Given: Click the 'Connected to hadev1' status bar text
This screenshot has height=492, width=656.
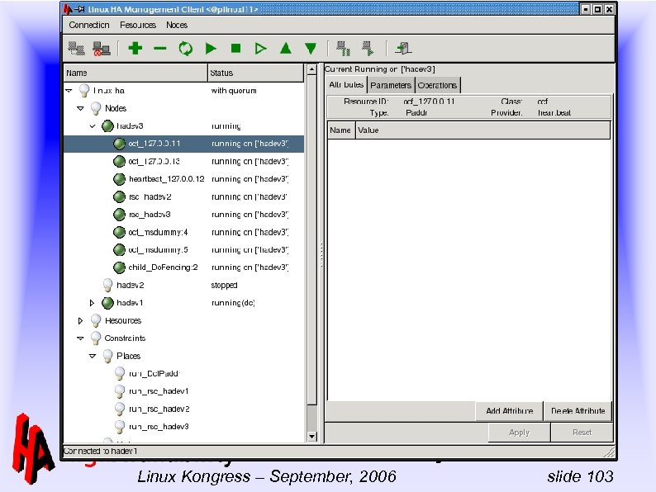Looking at the screenshot, I should coord(100,451).
